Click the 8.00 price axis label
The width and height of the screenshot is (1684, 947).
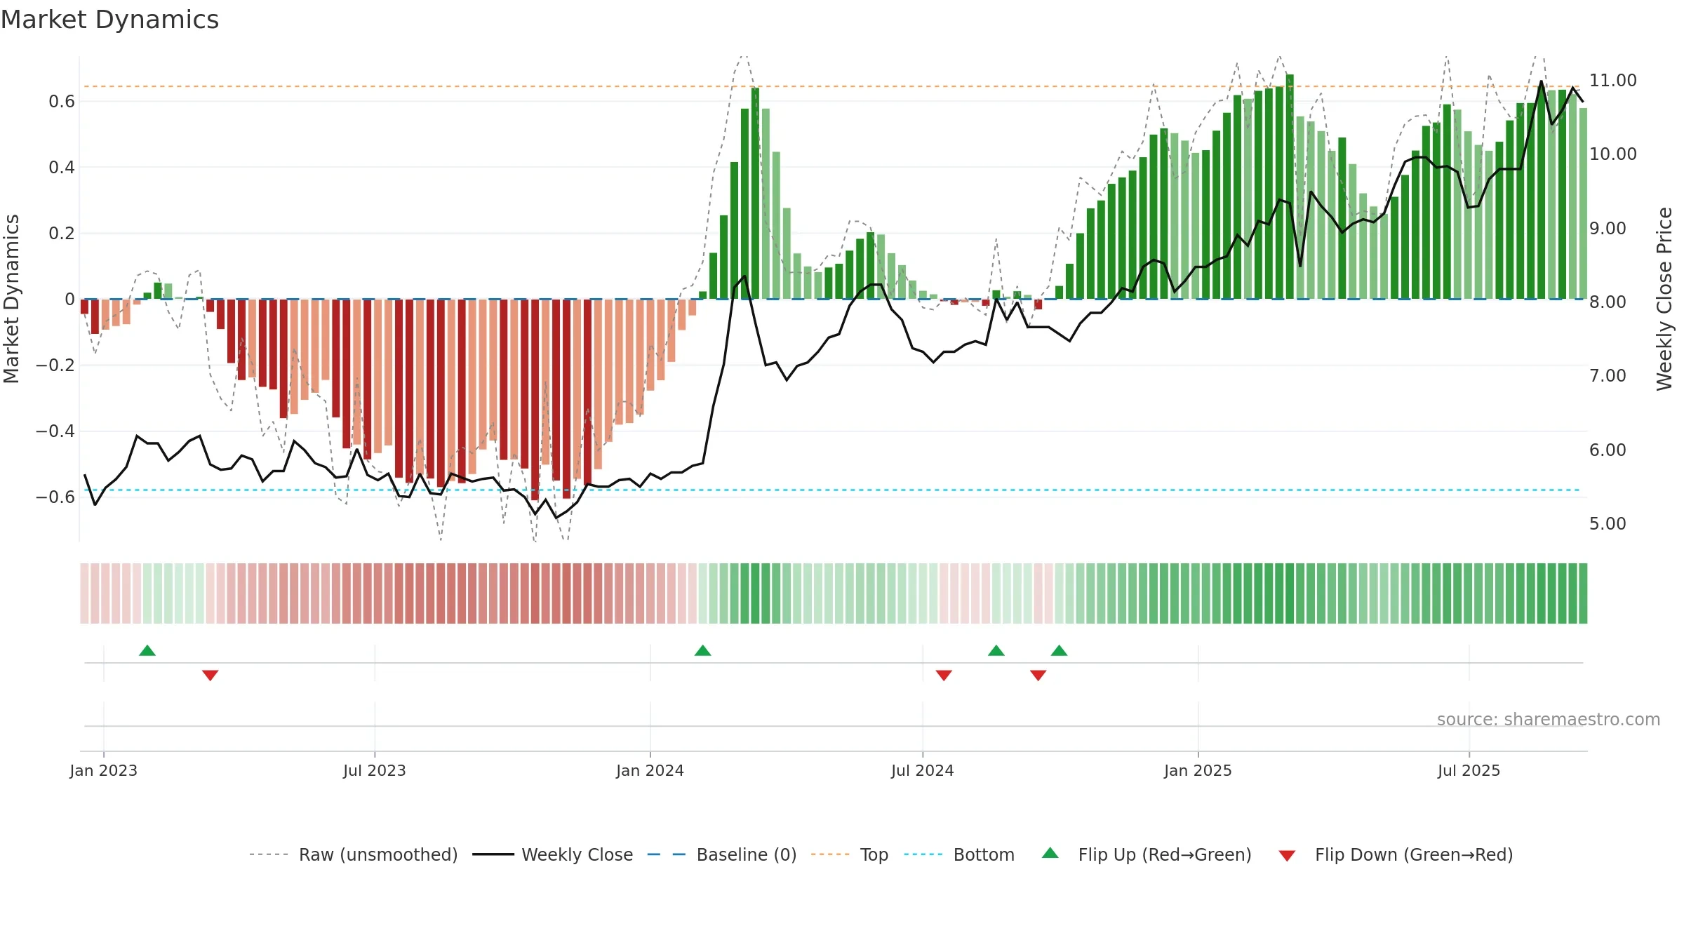click(x=1608, y=302)
